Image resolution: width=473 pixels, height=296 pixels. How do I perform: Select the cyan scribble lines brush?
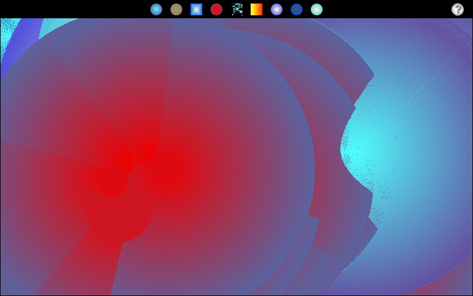pyautogui.click(x=237, y=9)
